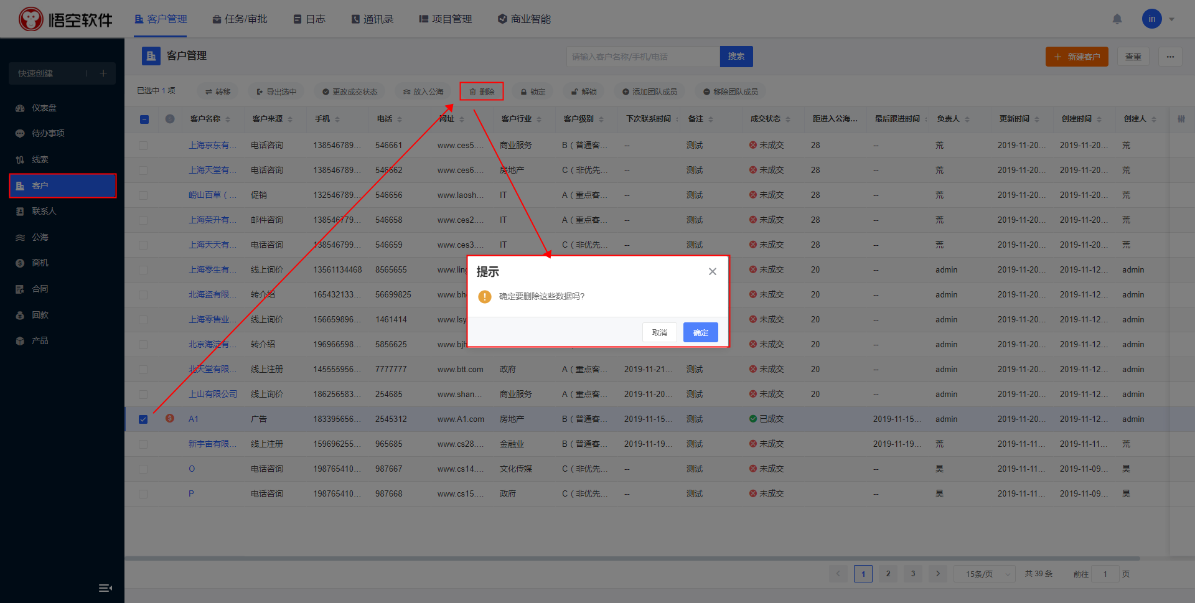Click 取消 to cancel deletion
The width and height of the screenshot is (1195, 603).
659,332
